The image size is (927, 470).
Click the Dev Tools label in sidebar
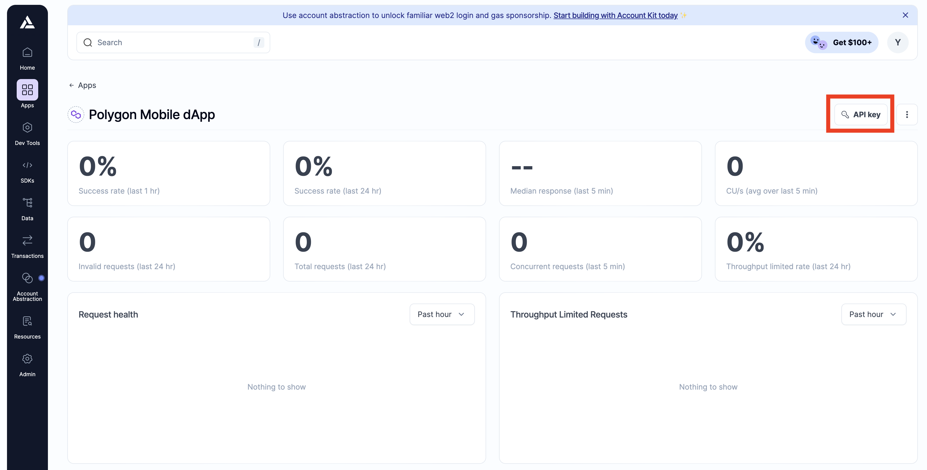(x=27, y=143)
